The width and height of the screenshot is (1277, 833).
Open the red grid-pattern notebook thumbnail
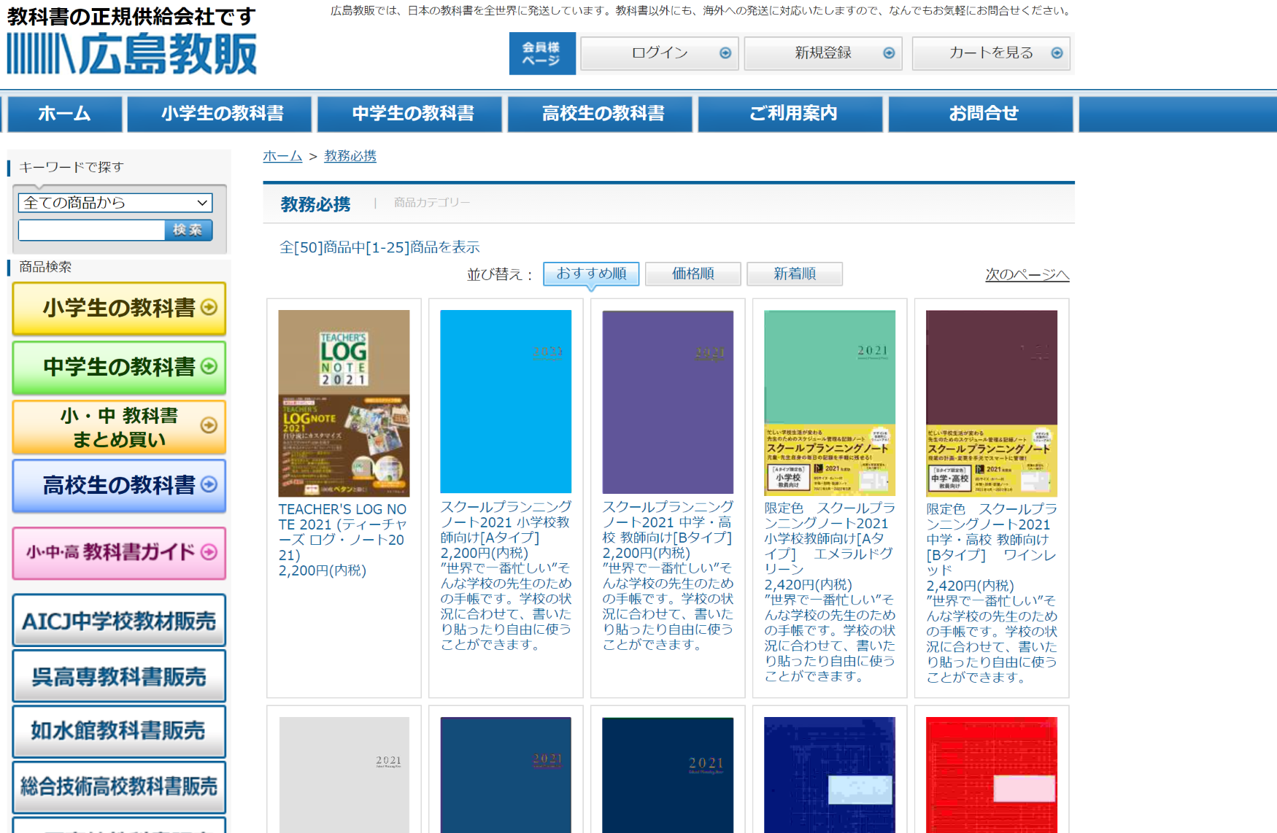[992, 775]
